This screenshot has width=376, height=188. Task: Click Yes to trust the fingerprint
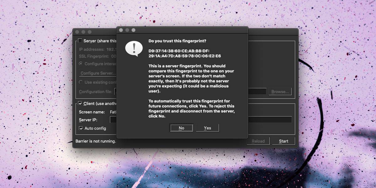point(207,128)
